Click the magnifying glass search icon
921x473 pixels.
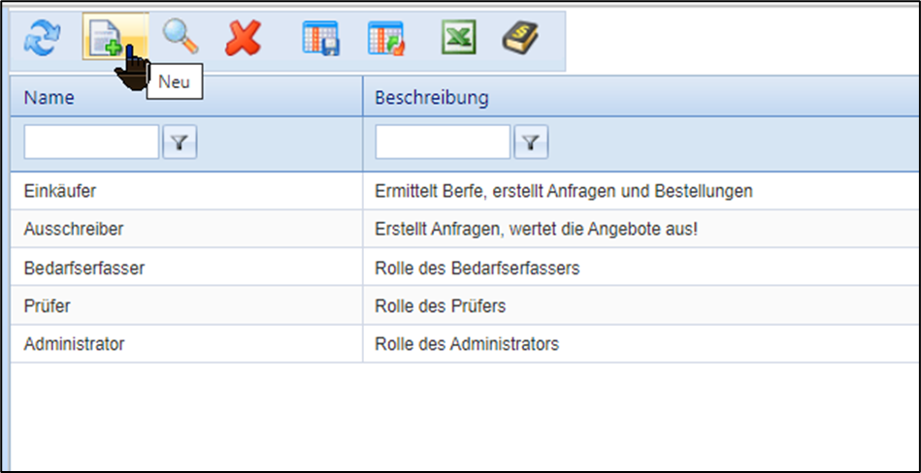[180, 37]
